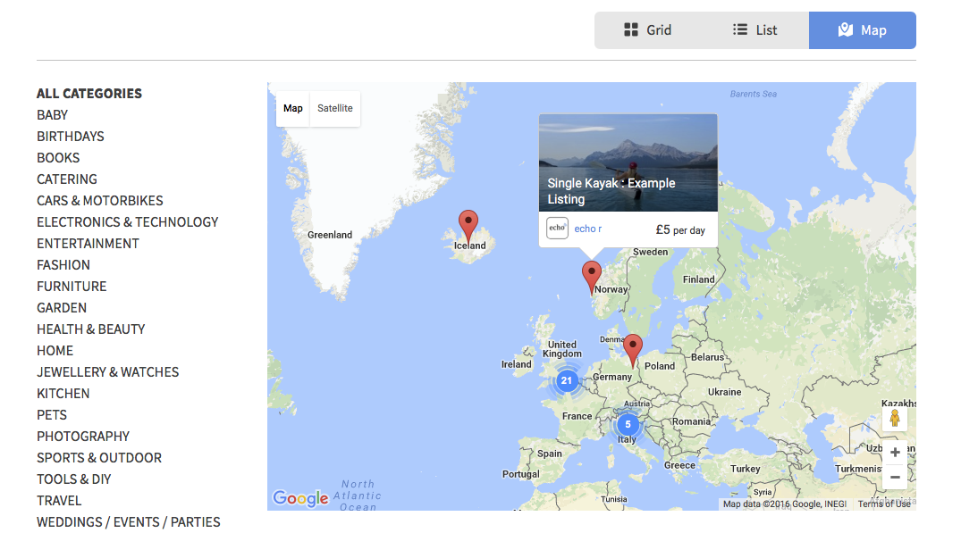Click the map marker on Norway

coord(592,277)
